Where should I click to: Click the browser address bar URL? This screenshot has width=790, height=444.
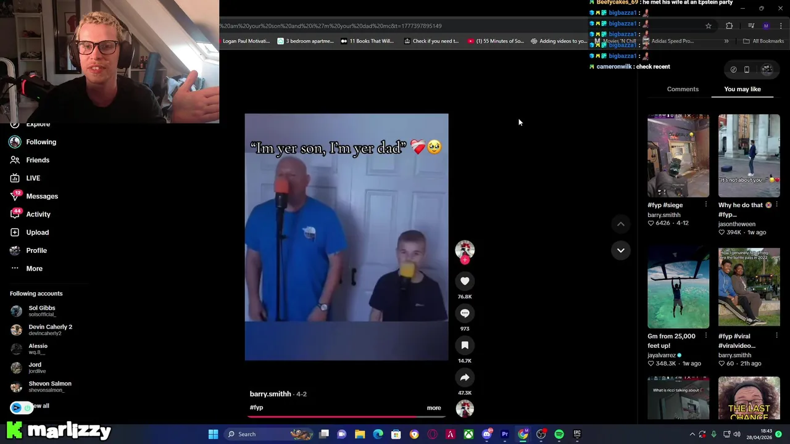click(x=331, y=26)
